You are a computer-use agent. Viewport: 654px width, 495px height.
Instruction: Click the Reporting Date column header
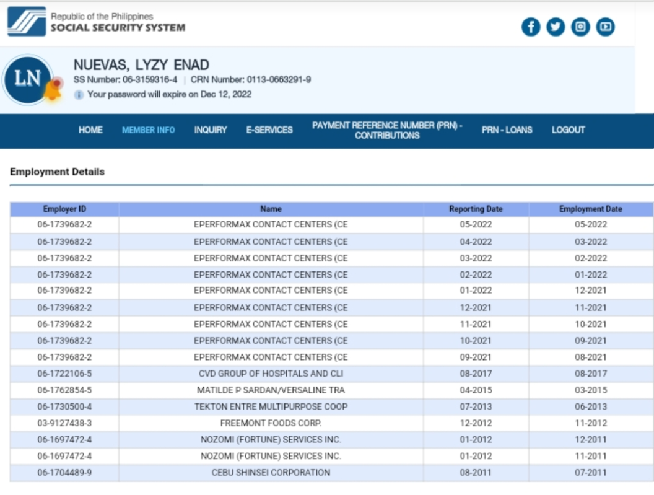476,209
